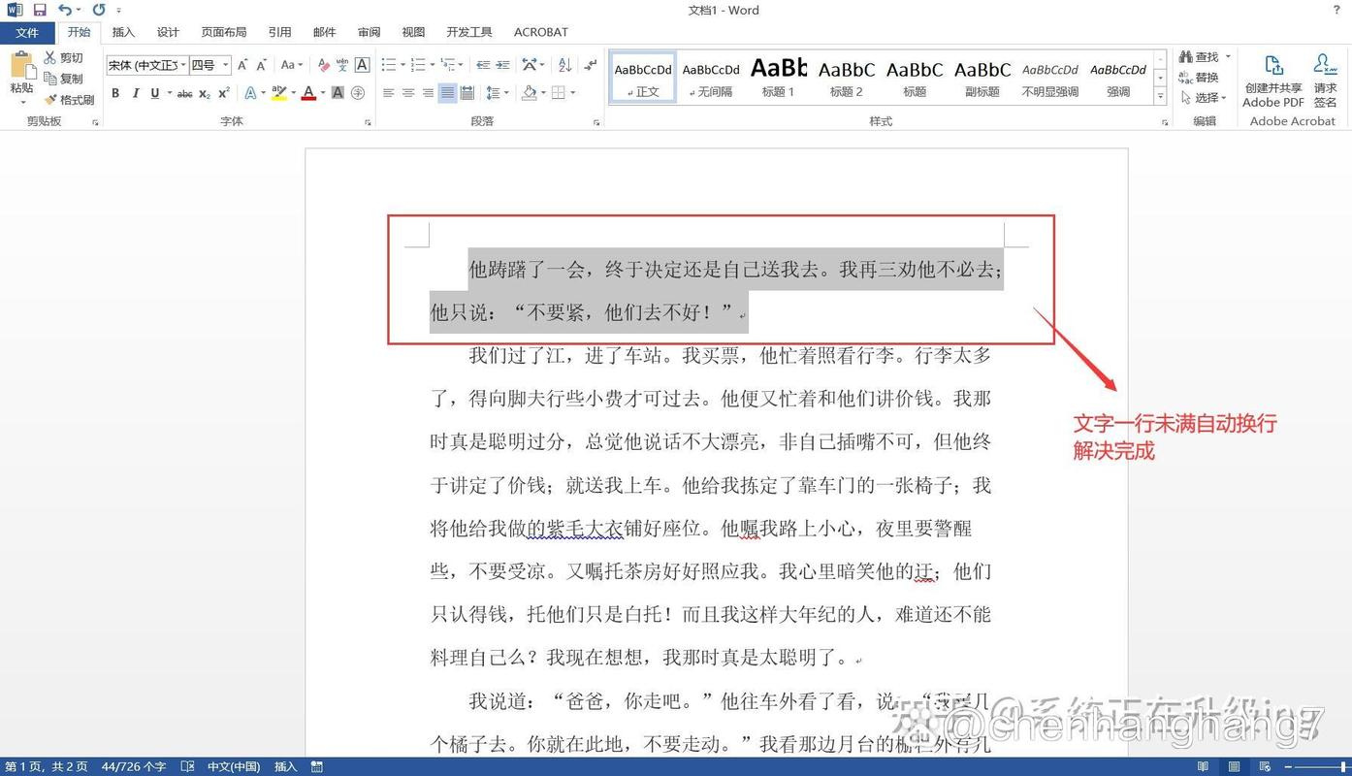Viewport: 1352px width, 776px height.
Task: Redo action in Quick Access toolbar
Action: click(x=99, y=10)
